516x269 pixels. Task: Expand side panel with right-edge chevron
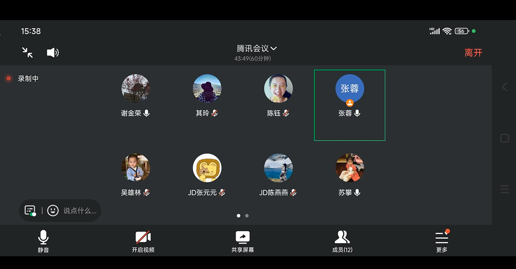coord(504,87)
